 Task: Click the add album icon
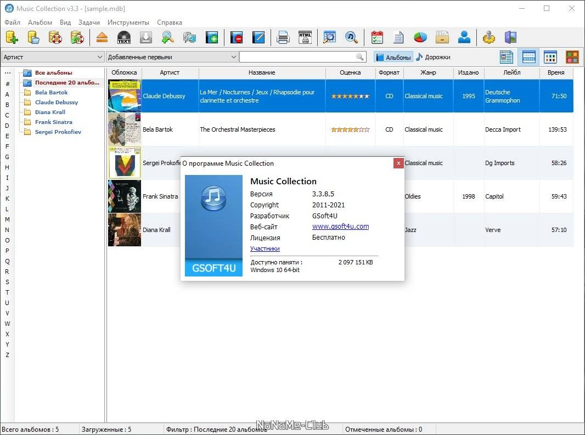[x=211, y=37]
